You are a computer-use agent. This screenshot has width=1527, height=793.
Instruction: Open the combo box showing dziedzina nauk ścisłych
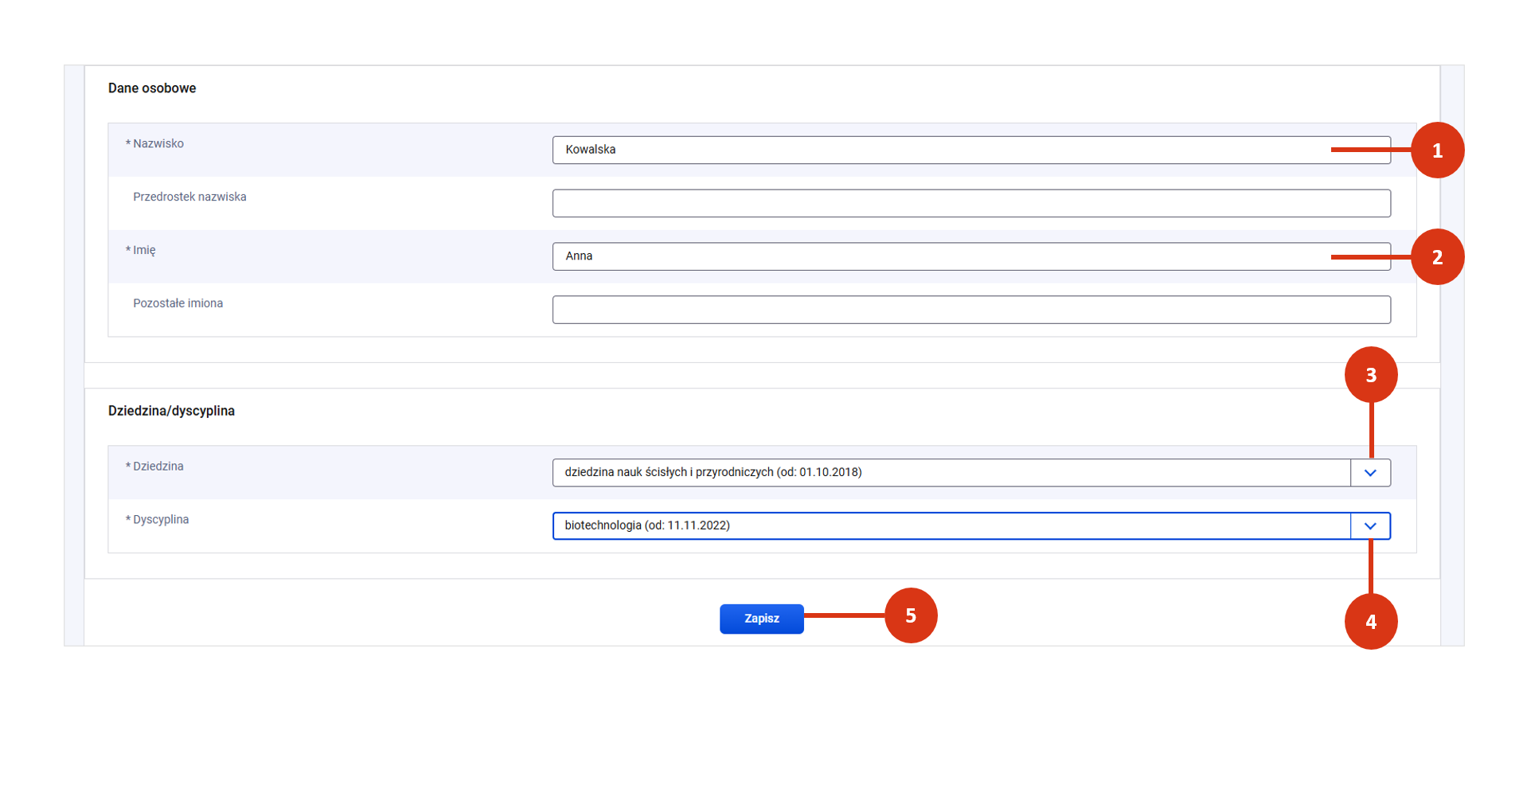point(951,473)
